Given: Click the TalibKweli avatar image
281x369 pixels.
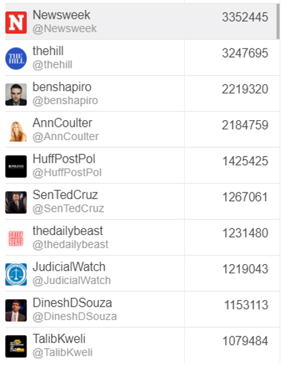Looking at the screenshot, I should pyautogui.click(x=16, y=346).
